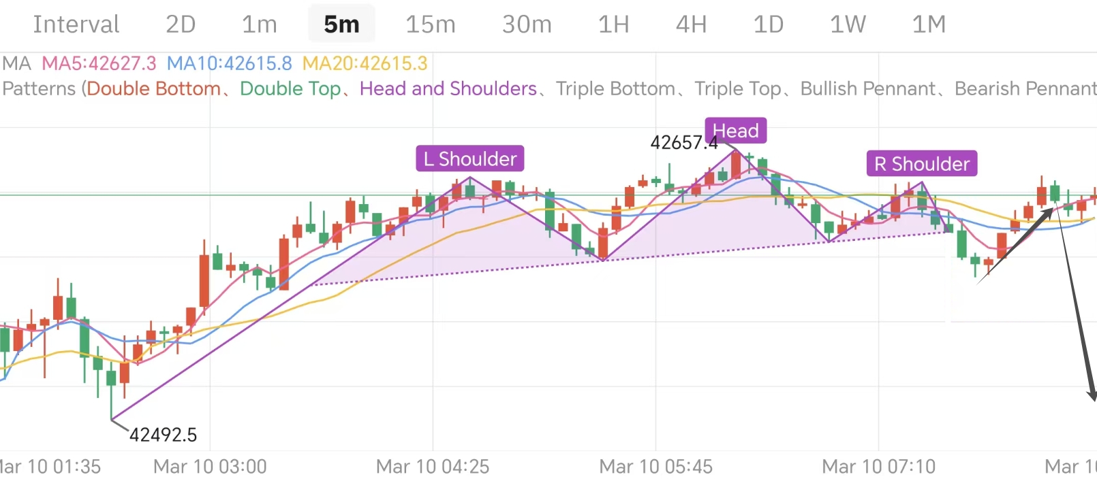Select the 1W weekly timeframe
The width and height of the screenshot is (1097, 481).
[847, 24]
